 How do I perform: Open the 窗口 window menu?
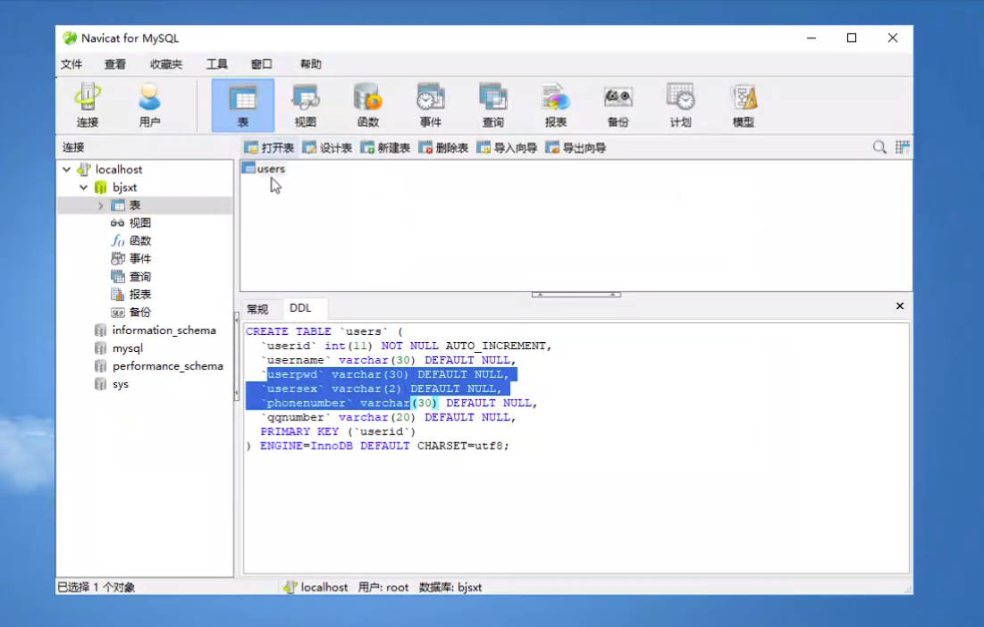click(262, 64)
